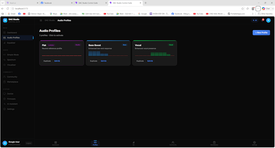275x148 pixels.
Task: Click the Logout button
Action: [29, 143]
